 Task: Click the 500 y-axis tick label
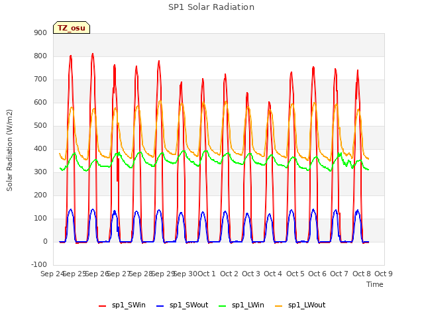tap(40, 126)
